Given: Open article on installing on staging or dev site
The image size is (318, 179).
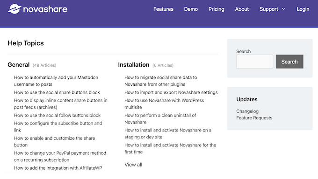Looking at the screenshot, I should pyautogui.click(x=168, y=133).
